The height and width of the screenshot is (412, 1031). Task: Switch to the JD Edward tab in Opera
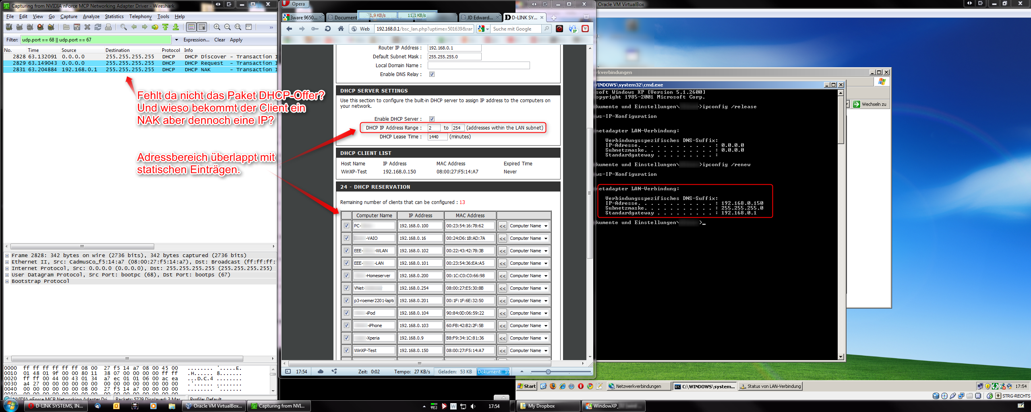(480, 18)
